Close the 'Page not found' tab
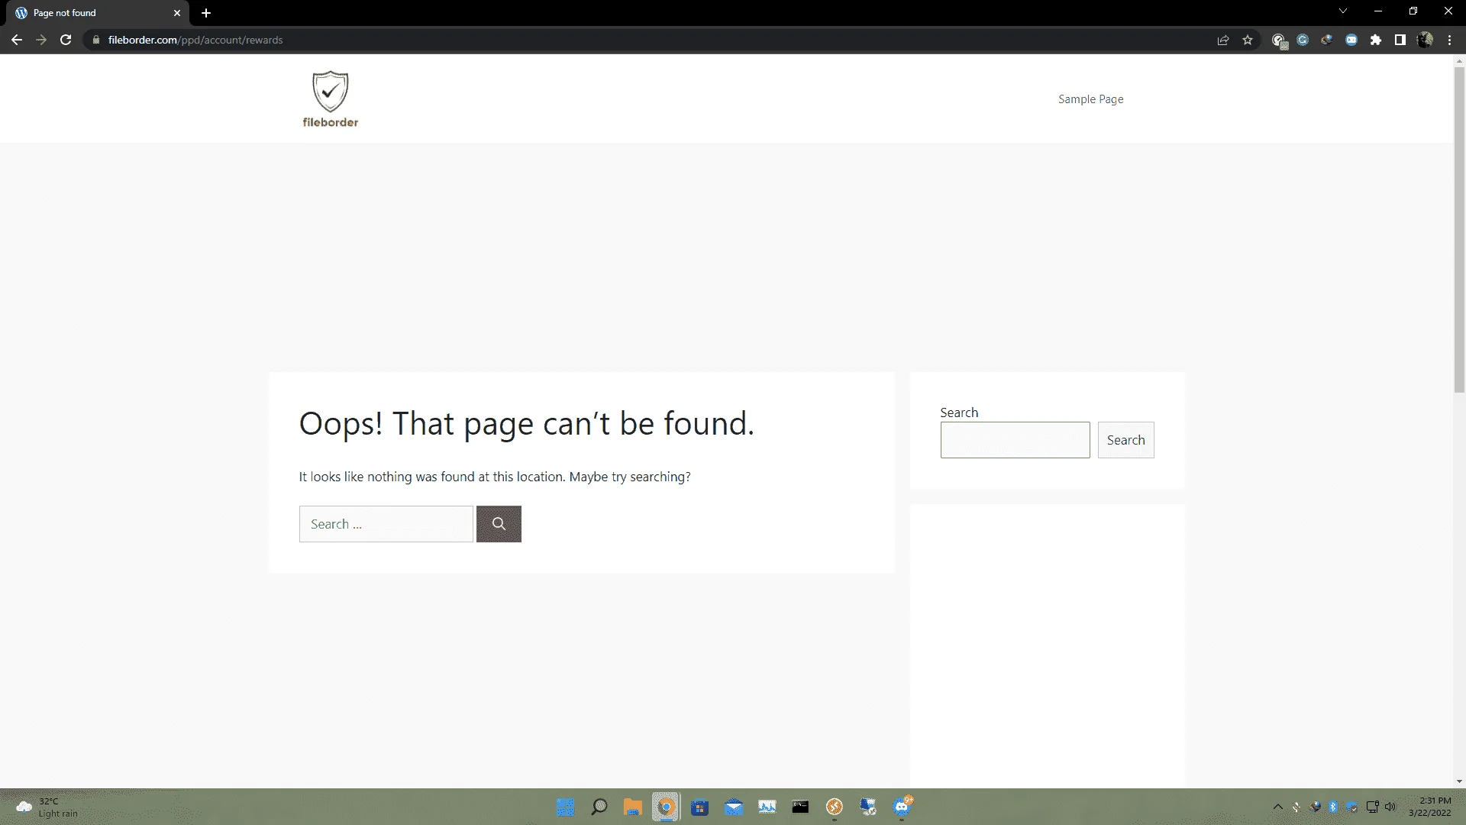Screen dimensions: 1466x825 pyautogui.click(x=177, y=13)
